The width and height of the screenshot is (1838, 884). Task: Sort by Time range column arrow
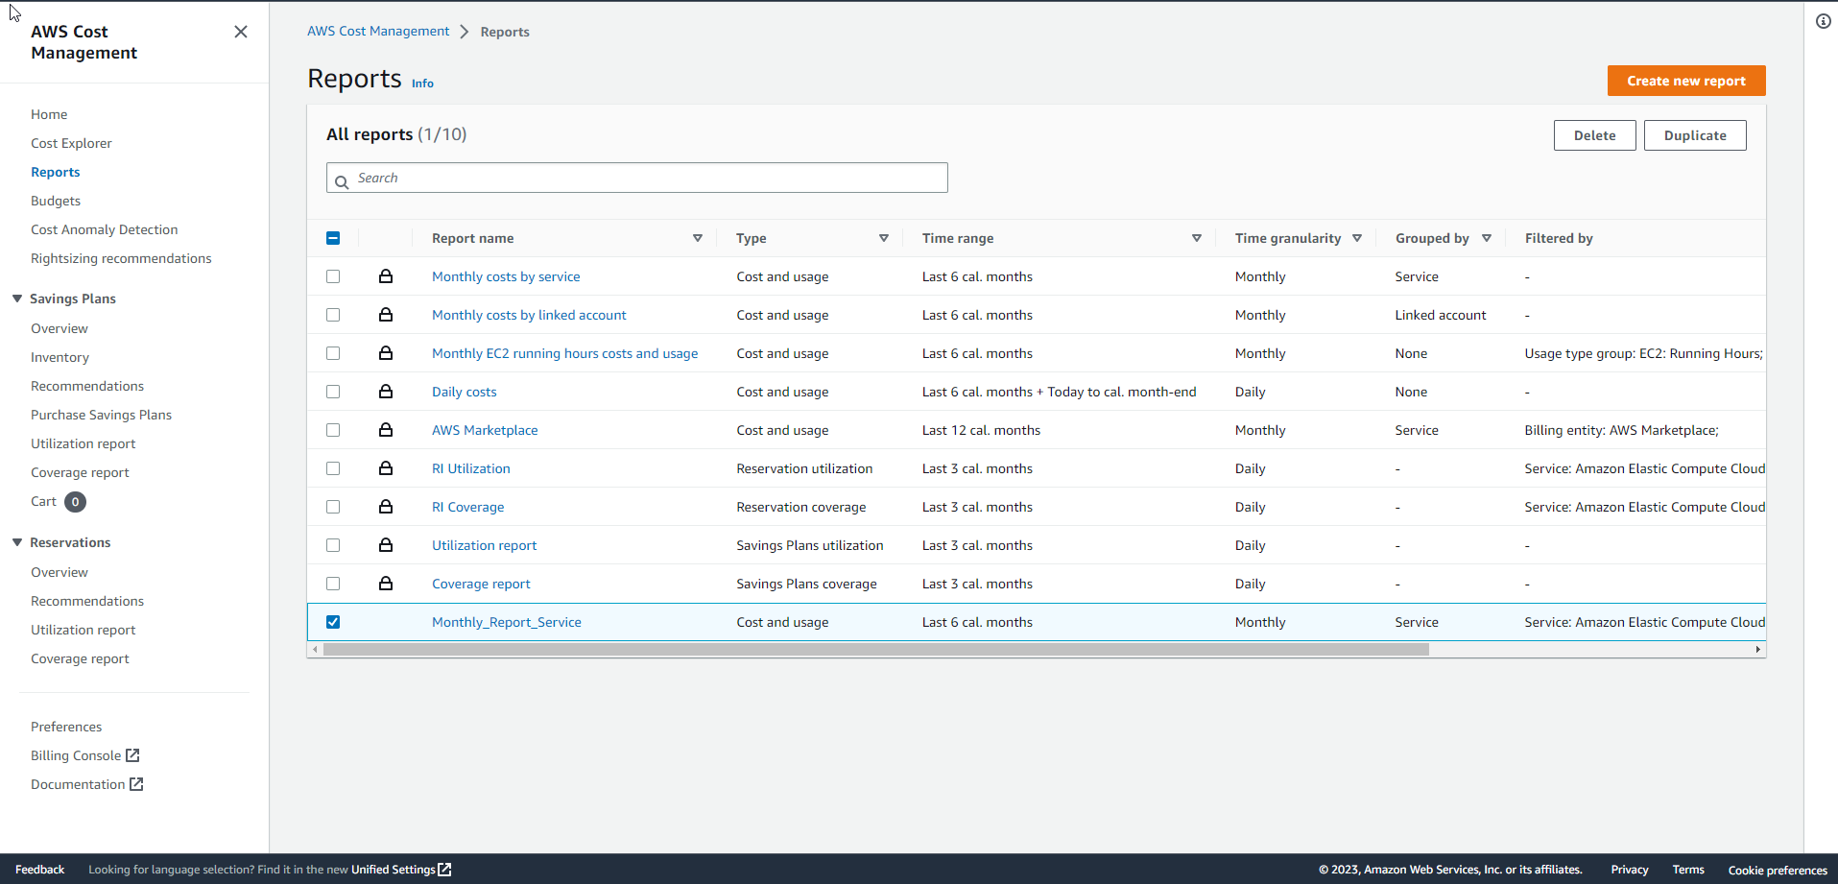point(1197,238)
